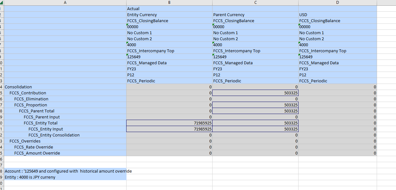Select column header B

click(x=169, y=3)
